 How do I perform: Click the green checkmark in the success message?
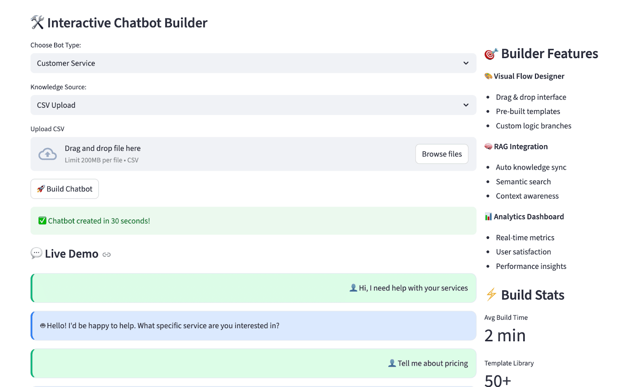42,220
